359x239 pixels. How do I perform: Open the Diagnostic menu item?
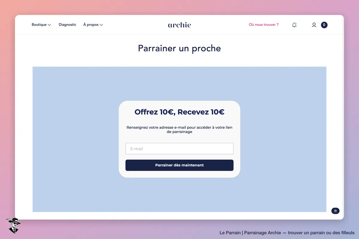[67, 25]
